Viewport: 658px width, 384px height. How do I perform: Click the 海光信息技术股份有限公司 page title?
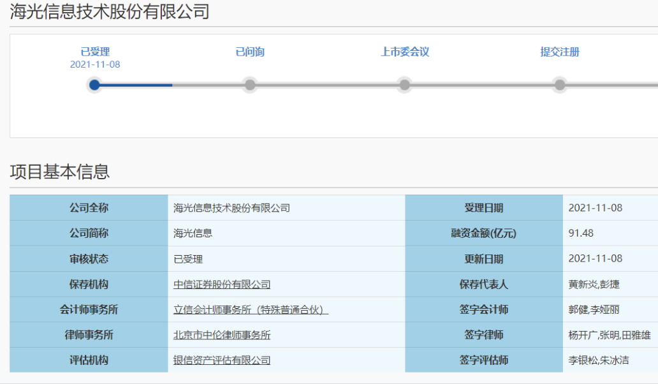pos(110,11)
